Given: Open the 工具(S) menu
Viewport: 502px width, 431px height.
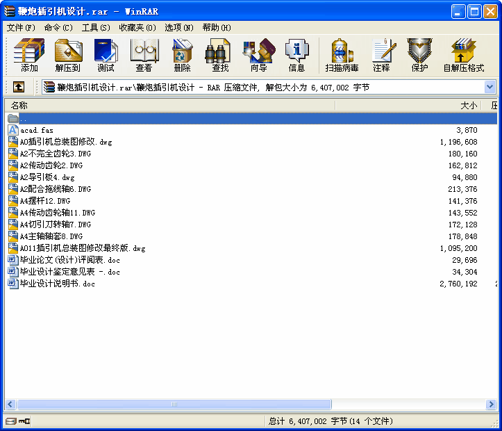Looking at the screenshot, I should pyautogui.click(x=96, y=28).
